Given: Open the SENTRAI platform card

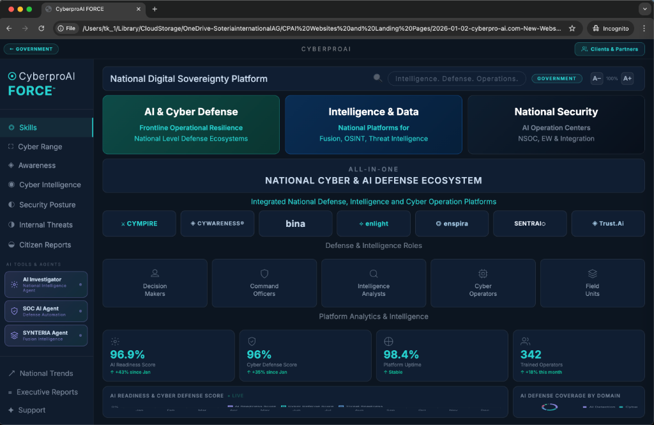Looking at the screenshot, I should (529, 223).
